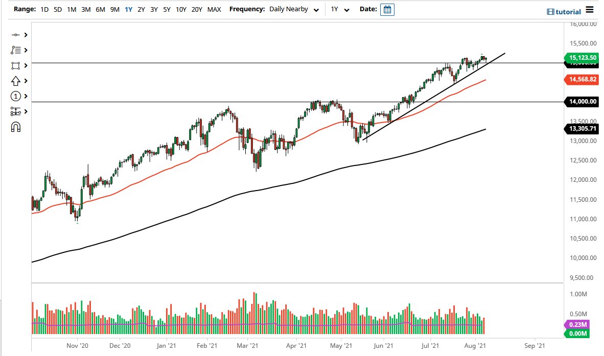Click the MAX range button
The width and height of the screenshot is (604, 356).
[x=214, y=9]
